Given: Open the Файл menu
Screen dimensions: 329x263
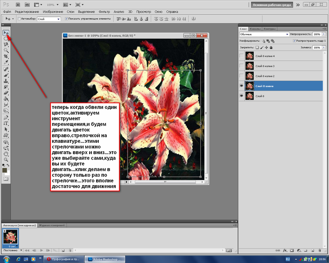Looking at the screenshot, I should point(7,12).
